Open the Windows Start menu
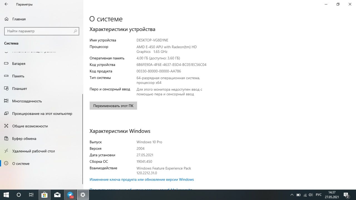Viewport: 356px width, 200px height. pyautogui.click(x=6, y=195)
